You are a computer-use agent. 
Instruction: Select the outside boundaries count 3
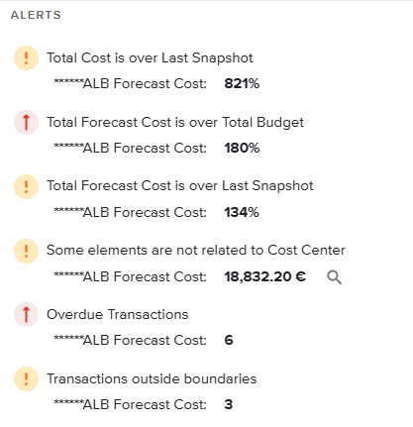point(229,404)
